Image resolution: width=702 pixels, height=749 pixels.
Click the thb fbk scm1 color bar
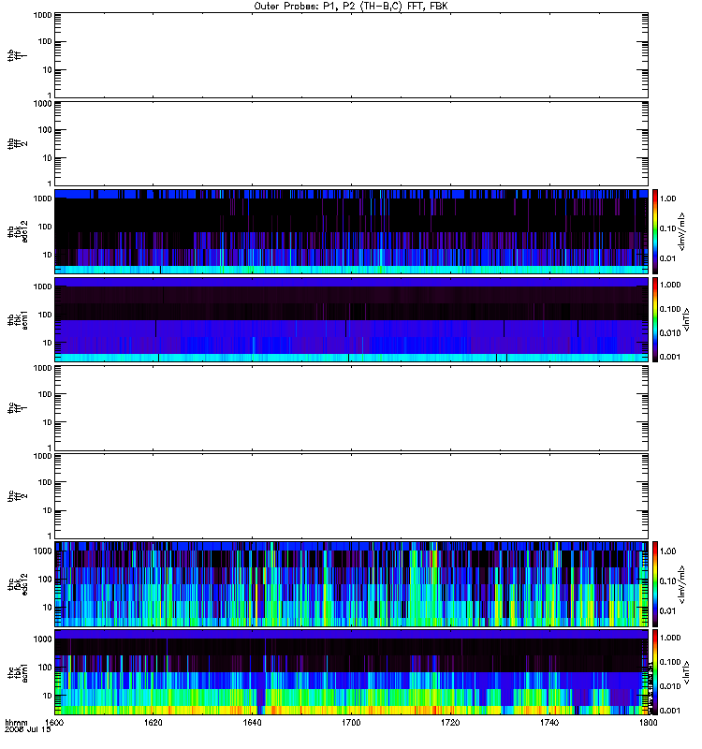[655, 319]
